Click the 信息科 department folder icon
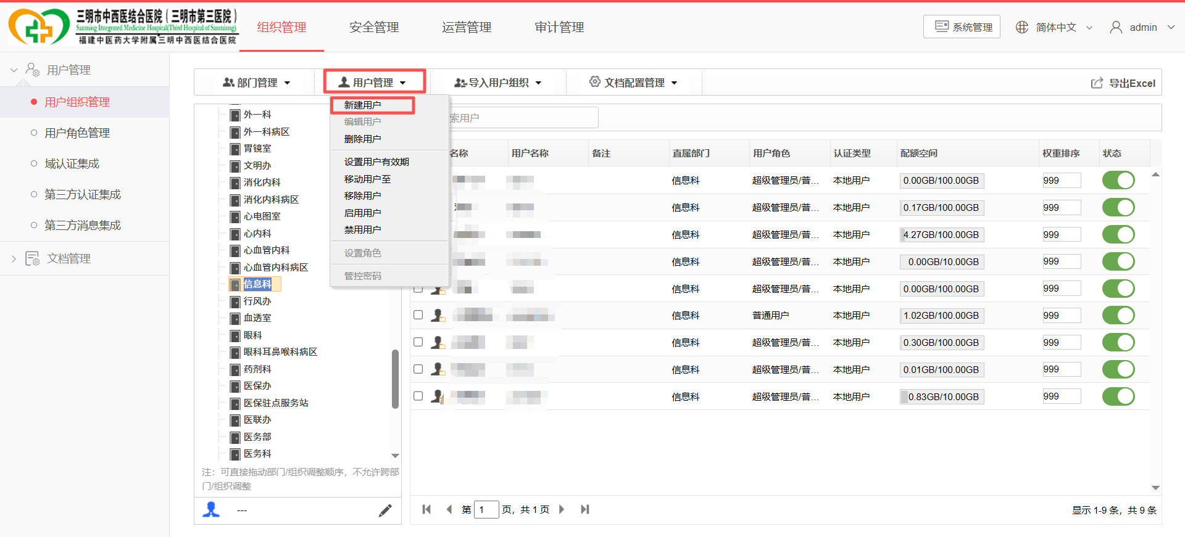This screenshot has width=1185, height=537. (x=235, y=284)
